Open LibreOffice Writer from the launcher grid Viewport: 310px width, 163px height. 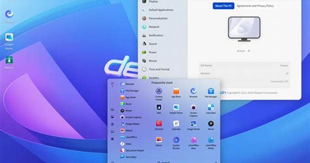click(x=211, y=140)
